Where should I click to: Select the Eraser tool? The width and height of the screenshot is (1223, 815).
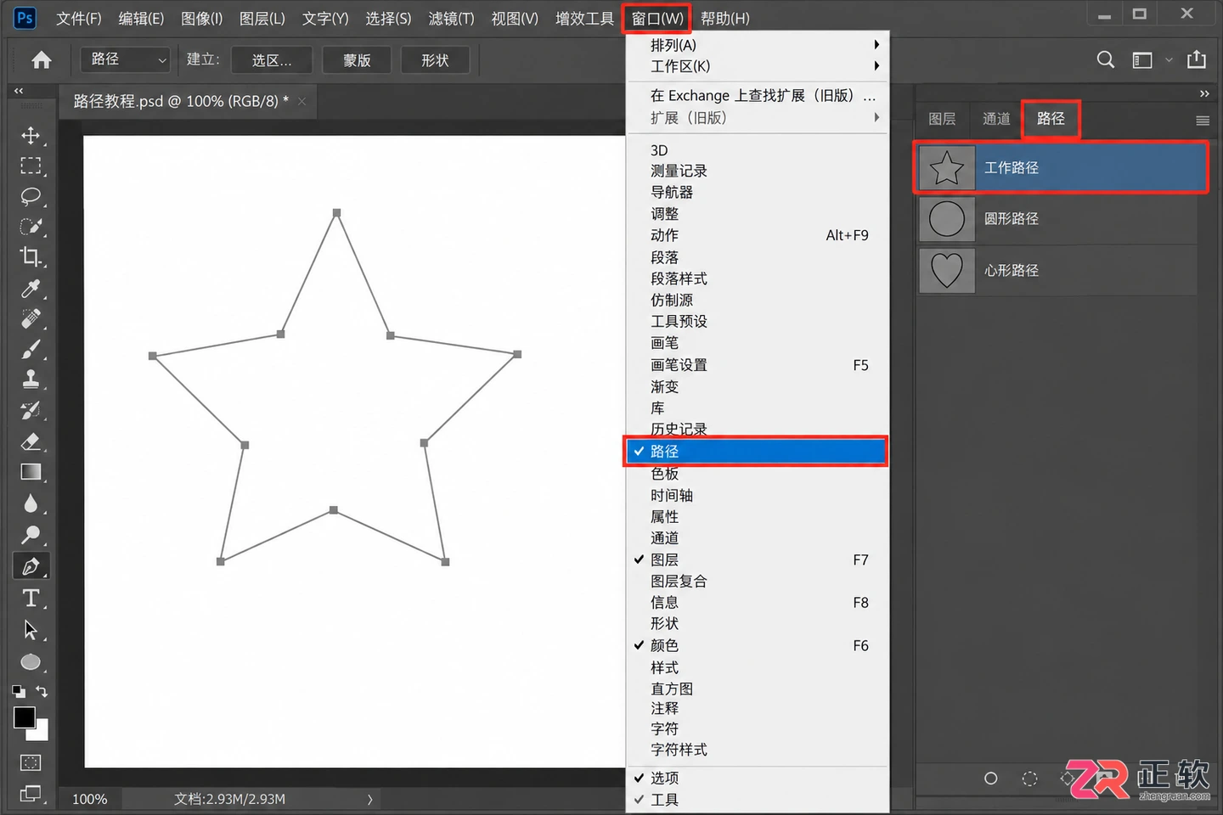[x=31, y=441]
